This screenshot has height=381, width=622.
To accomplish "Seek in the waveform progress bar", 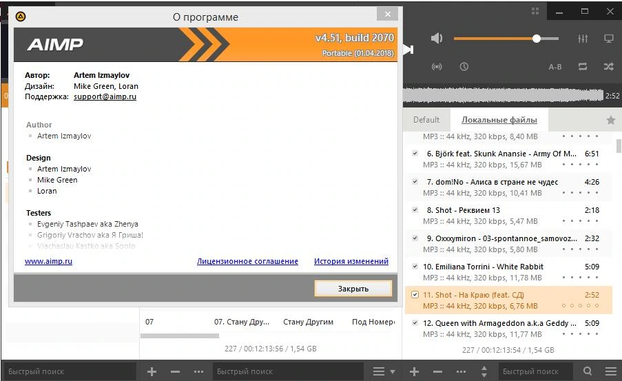I will pyautogui.click(x=503, y=95).
